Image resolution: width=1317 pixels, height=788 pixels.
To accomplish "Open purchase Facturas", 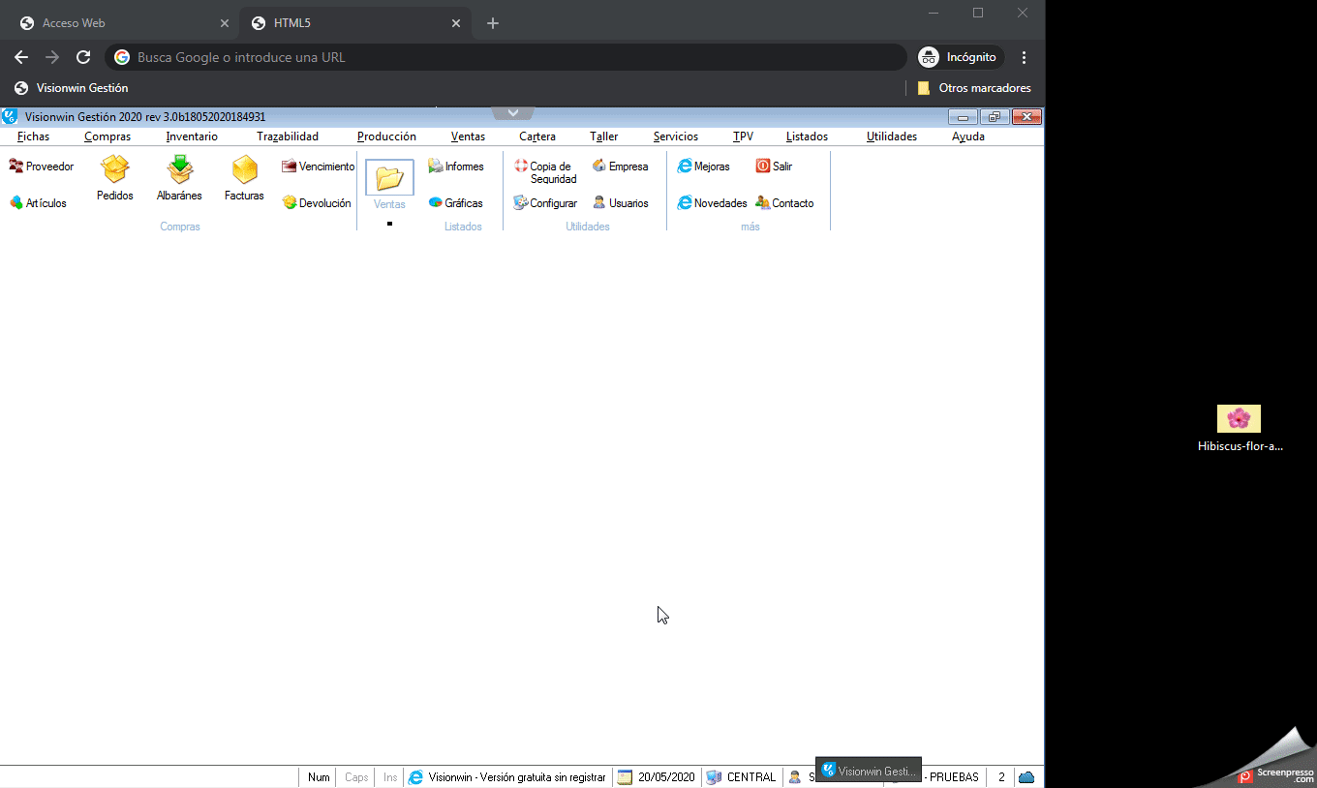I will coord(244,179).
